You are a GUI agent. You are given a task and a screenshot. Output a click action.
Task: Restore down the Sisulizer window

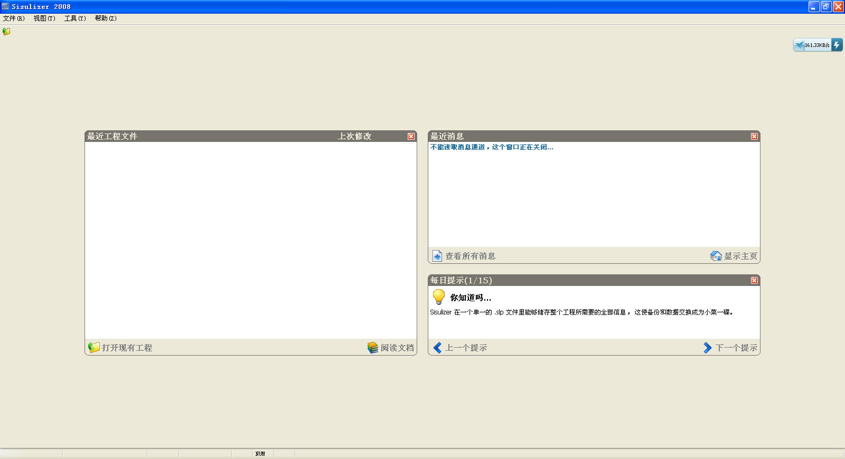[826, 6]
